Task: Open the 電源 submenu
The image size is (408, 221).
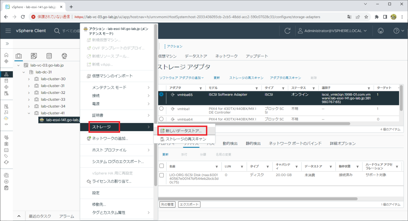Action: click(117, 104)
